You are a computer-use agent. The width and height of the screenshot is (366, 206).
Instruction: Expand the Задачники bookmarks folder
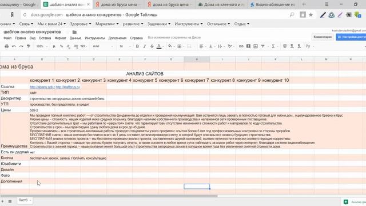(x=159, y=24)
